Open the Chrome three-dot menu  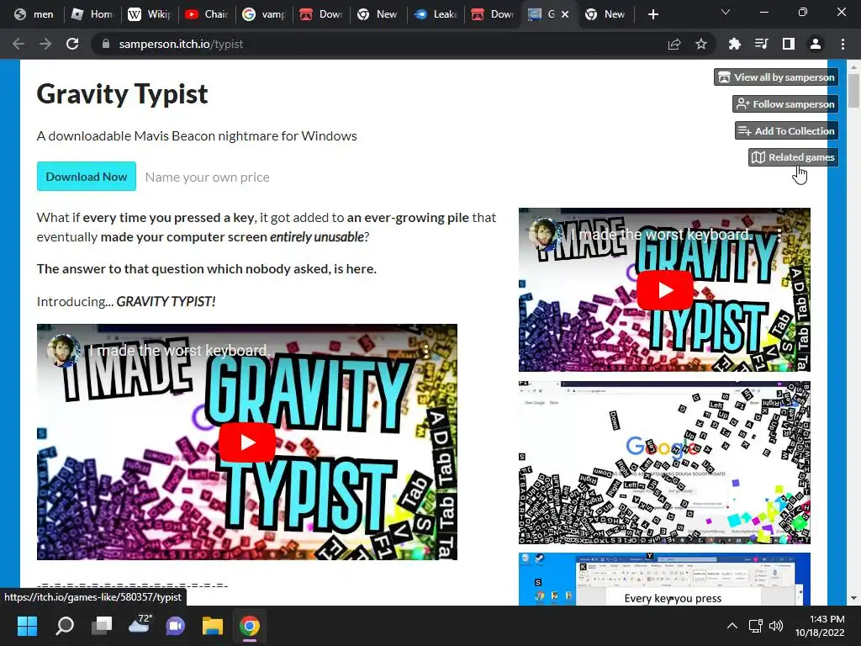(843, 44)
